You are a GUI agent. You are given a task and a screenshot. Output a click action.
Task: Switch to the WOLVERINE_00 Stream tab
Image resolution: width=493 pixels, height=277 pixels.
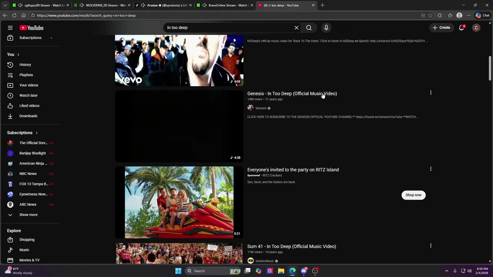point(102,5)
